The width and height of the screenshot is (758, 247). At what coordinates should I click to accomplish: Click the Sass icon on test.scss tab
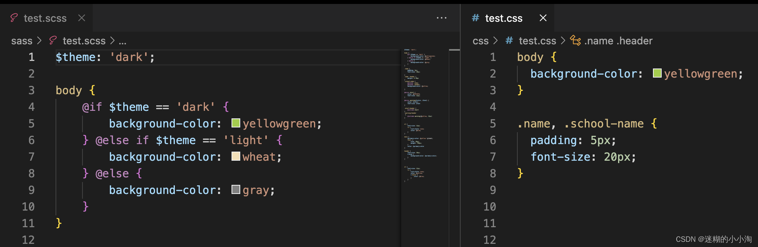click(x=14, y=18)
